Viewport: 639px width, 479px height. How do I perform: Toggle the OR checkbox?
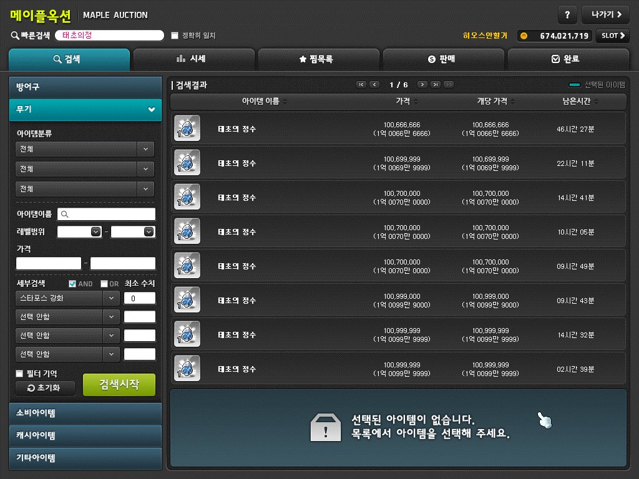pyautogui.click(x=104, y=284)
